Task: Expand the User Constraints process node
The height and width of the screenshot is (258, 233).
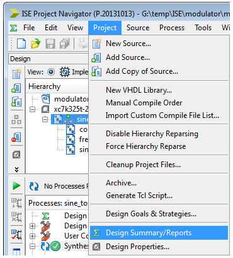Action: click(x=32, y=236)
